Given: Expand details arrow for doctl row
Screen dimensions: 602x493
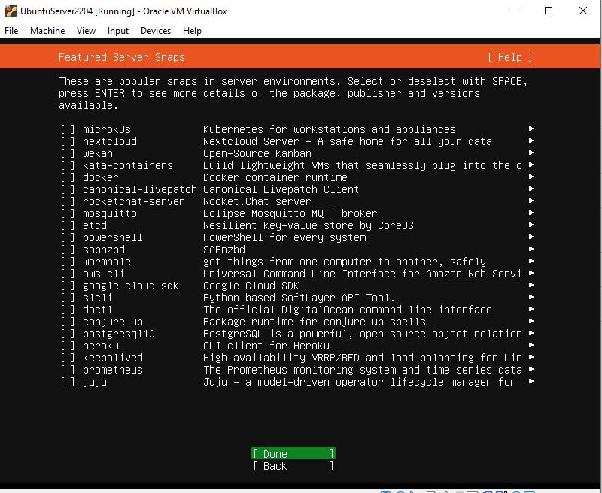Looking at the screenshot, I should point(531,309).
